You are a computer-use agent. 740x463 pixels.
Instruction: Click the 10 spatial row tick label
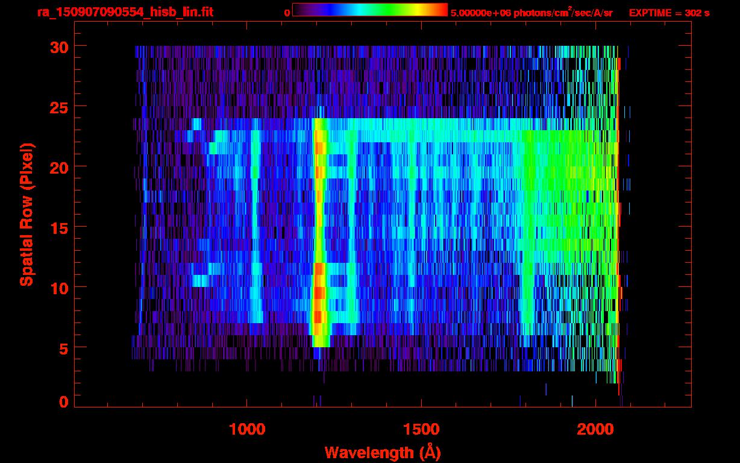coord(58,288)
